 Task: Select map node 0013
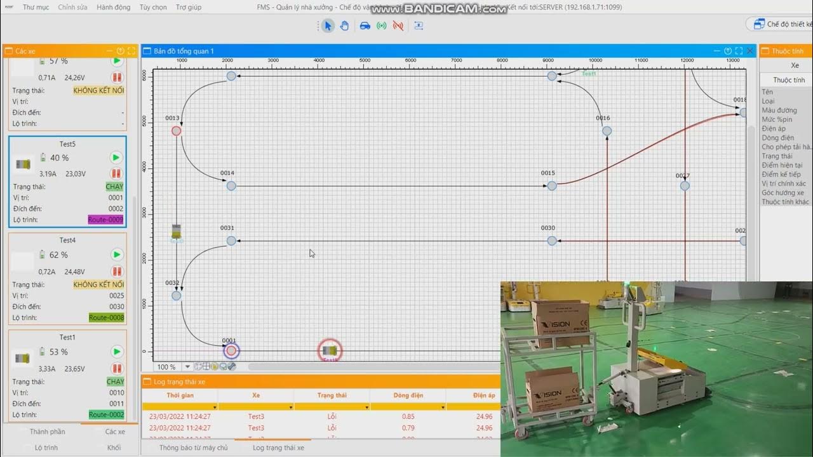pyautogui.click(x=177, y=131)
